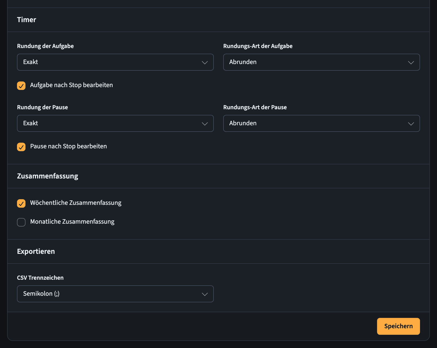437x348 pixels.
Task: Open the Rundungs-Art der Pause dropdown
Action: point(321,123)
